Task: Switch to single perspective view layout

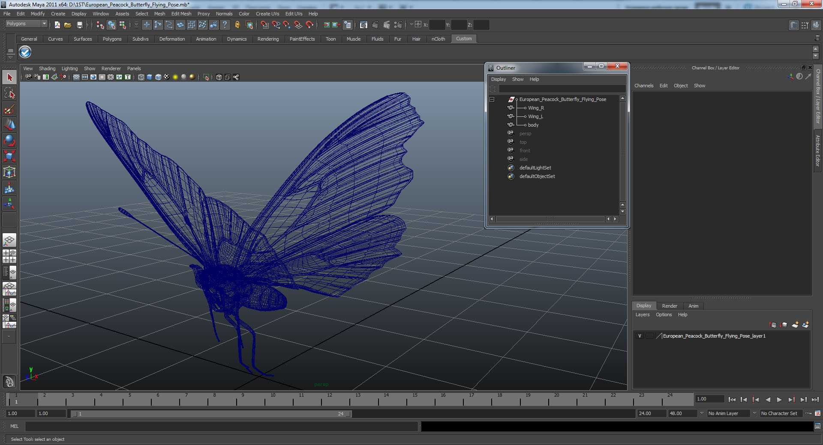Action: point(9,240)
